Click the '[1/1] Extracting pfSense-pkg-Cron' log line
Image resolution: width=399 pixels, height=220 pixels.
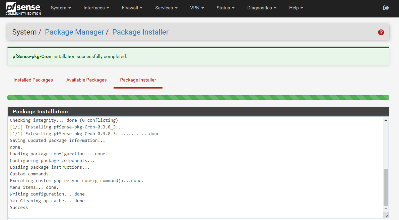point(85,134)
